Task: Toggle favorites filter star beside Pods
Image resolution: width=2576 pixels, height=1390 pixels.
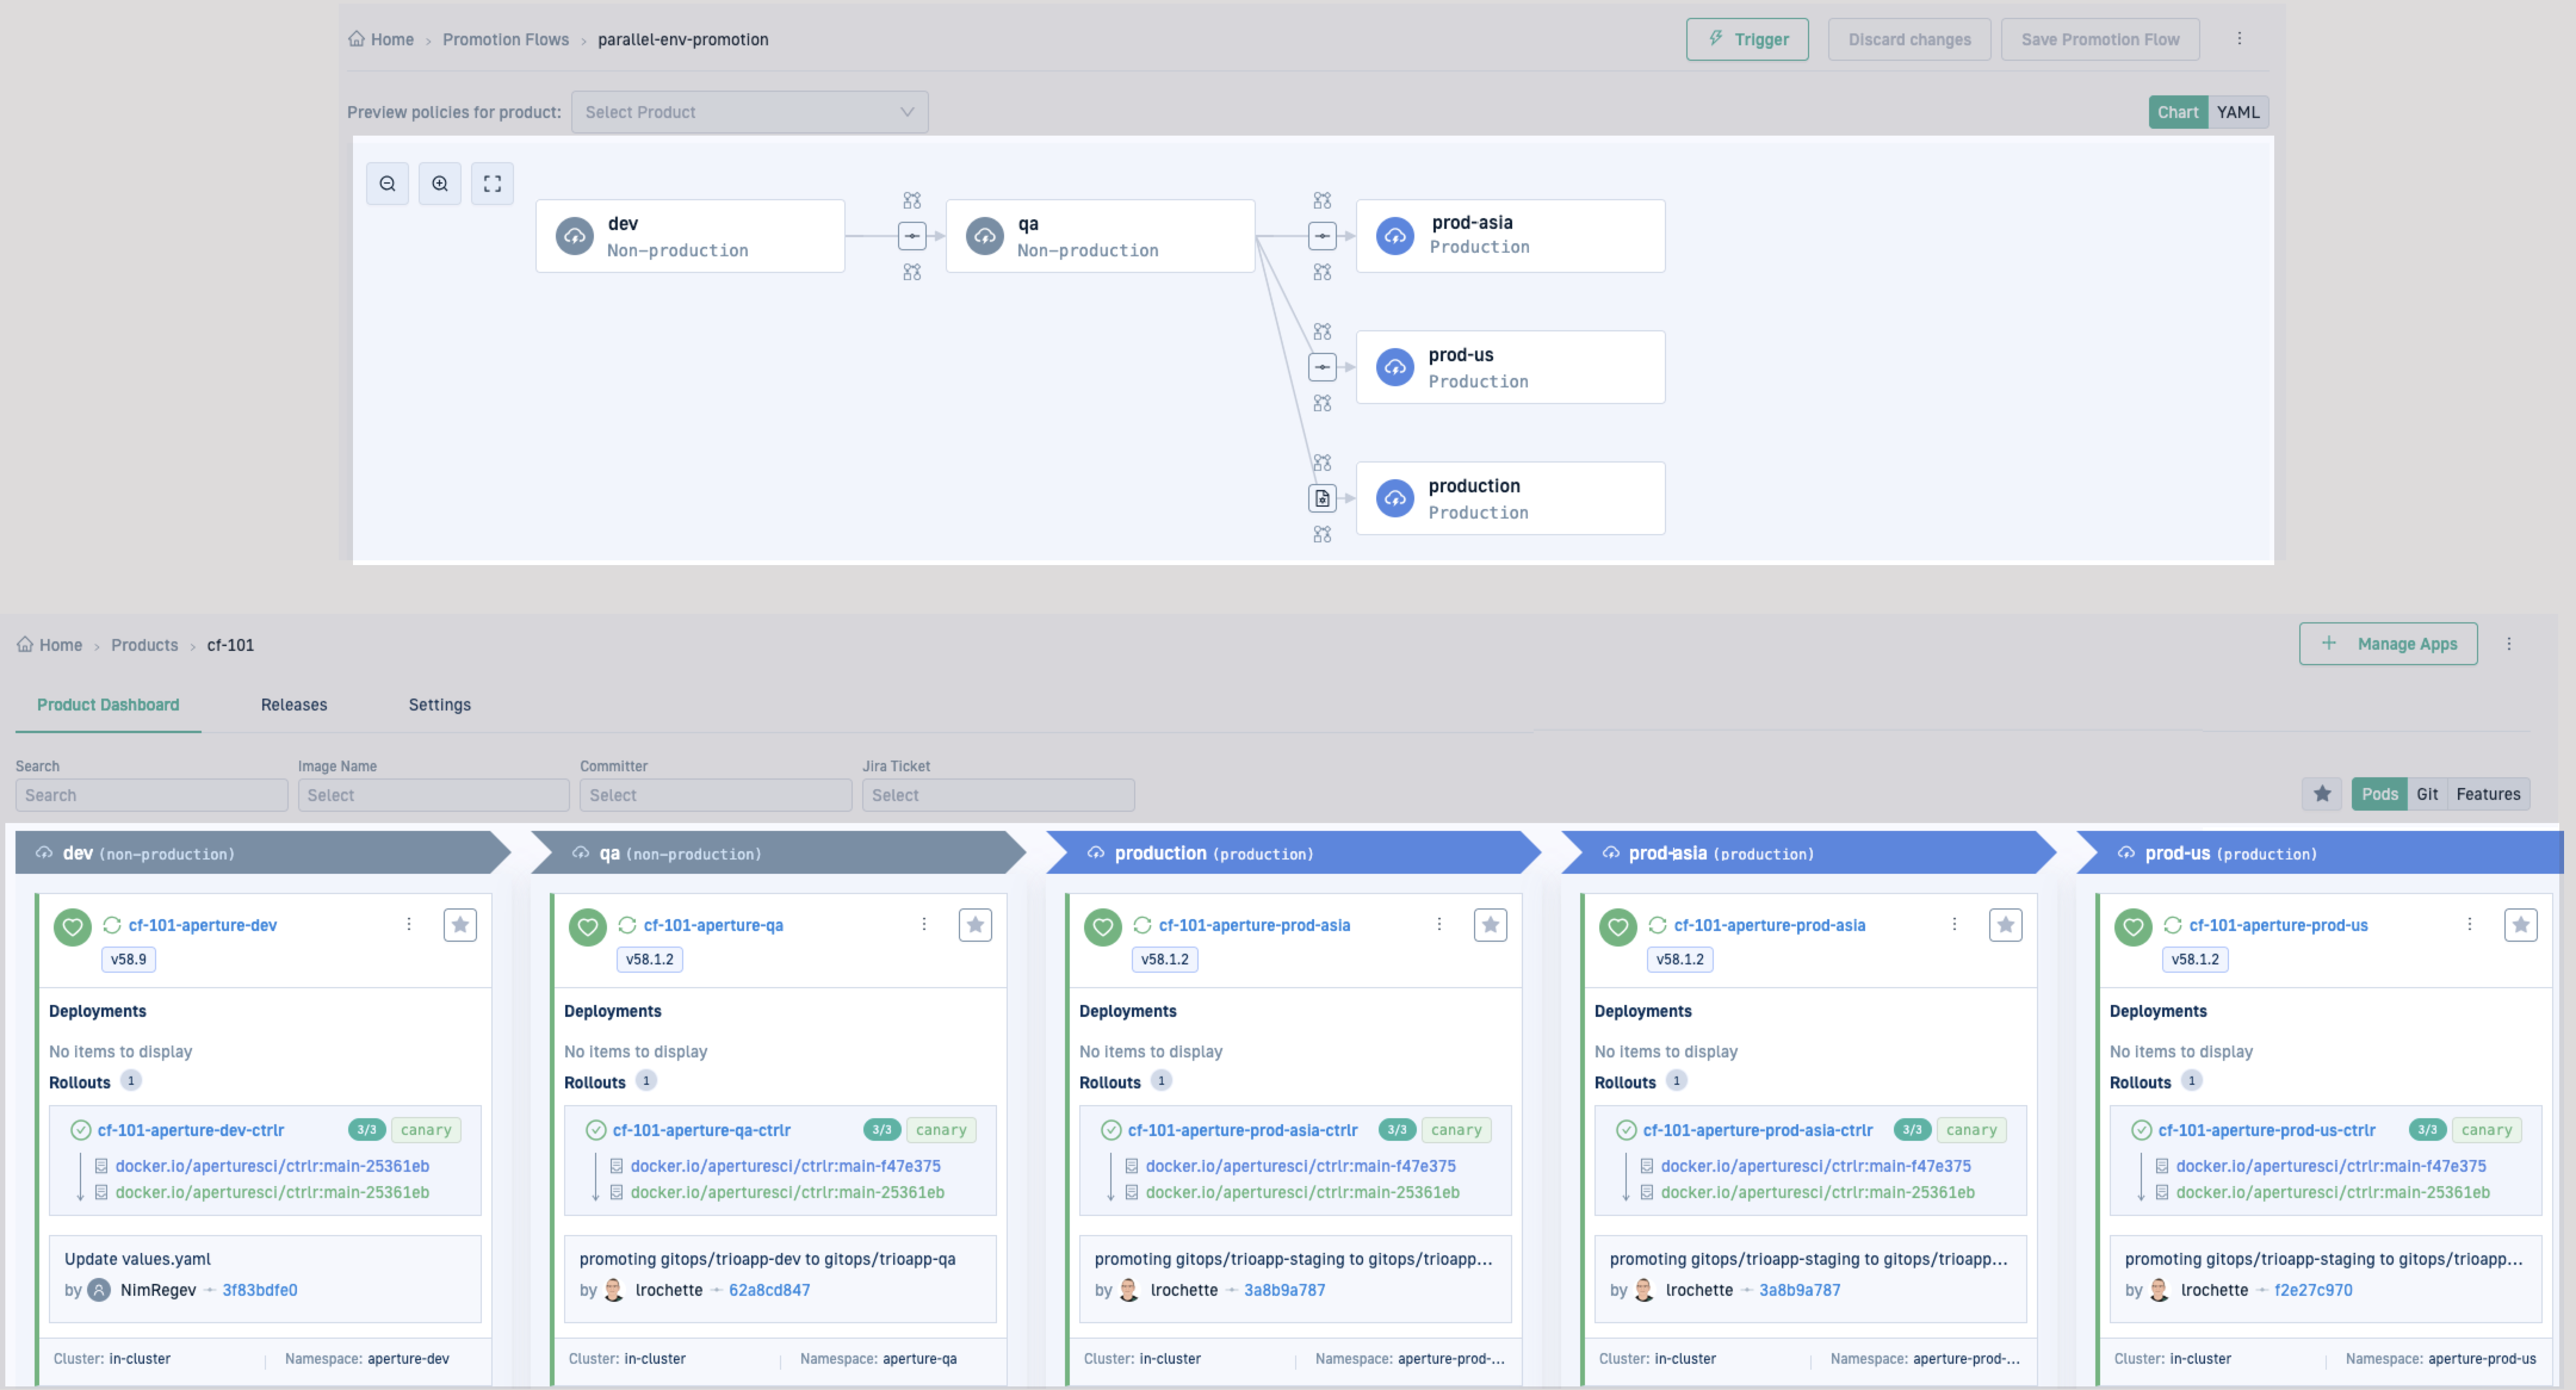Action: click(x=2322, y=793)
